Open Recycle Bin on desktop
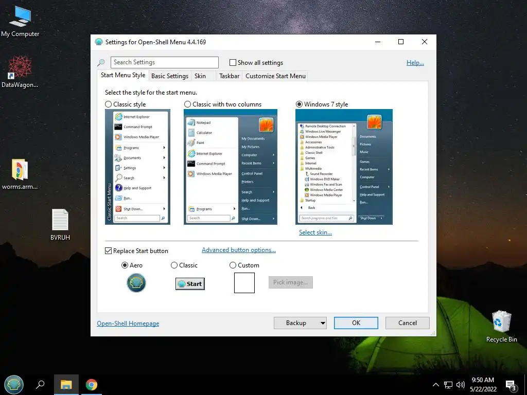This screenshot has width=527, height=395. tap(501, 326)
